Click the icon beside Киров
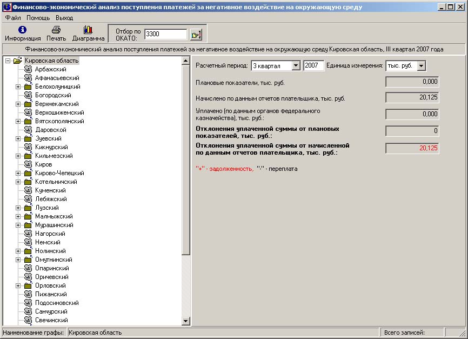The height and width of the screenshot is (339, 468). click(28, 164)
